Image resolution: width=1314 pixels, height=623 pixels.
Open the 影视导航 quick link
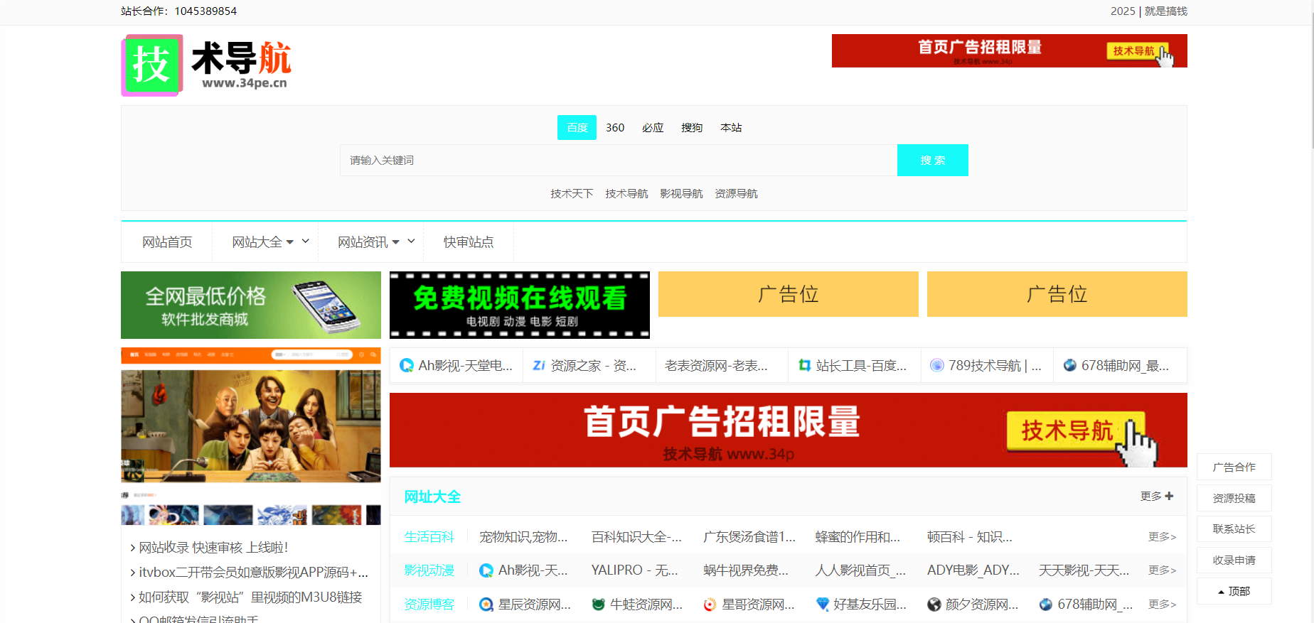pos(681,194)
